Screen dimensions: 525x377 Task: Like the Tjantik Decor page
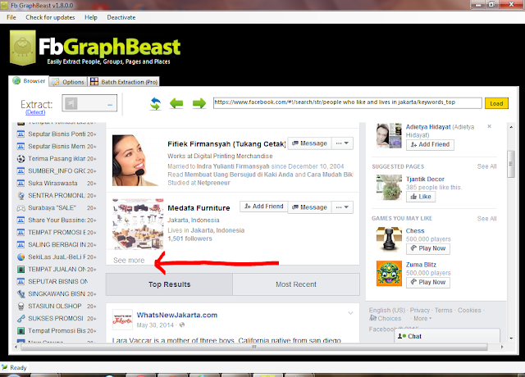(x=421, y=197)
